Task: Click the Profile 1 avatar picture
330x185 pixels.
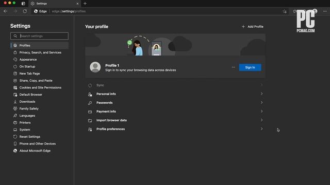Action: (95, 67)
